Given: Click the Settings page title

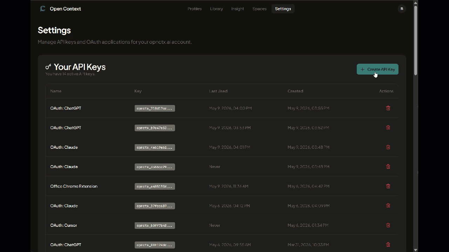Looking at the screenshot, I should 54,30.
